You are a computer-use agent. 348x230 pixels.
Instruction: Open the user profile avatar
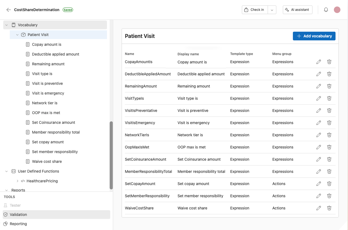[x=337, y=10]
